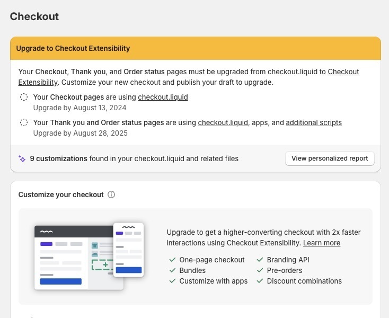389x318 pixels.
Task: Click checkmark icon beside Customize with apps
Action: point(172,281)
